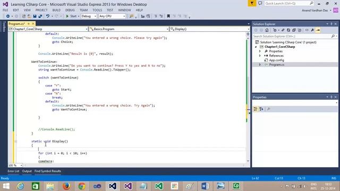
Task: Click the notifications flag icon
Action: [252, 3]
